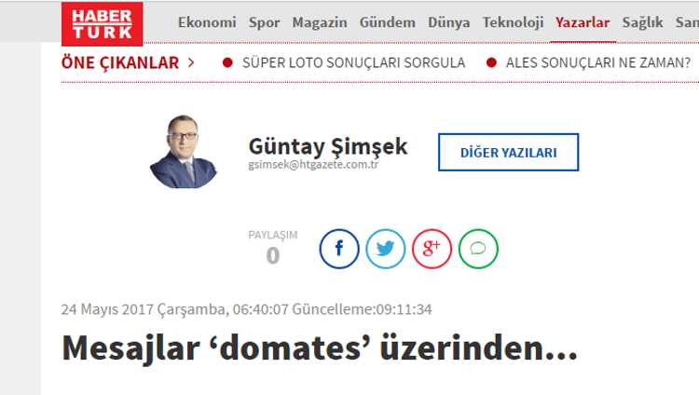Switch to the Teknoloji section
The height and width of the screenshot is (395, 699).
click(x=514, y=22)
